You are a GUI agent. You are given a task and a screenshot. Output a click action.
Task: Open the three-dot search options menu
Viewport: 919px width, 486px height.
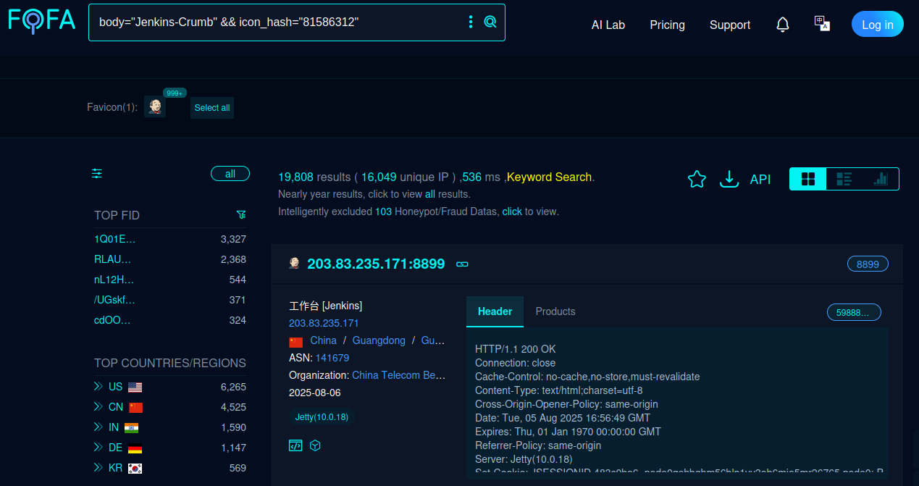471,22
